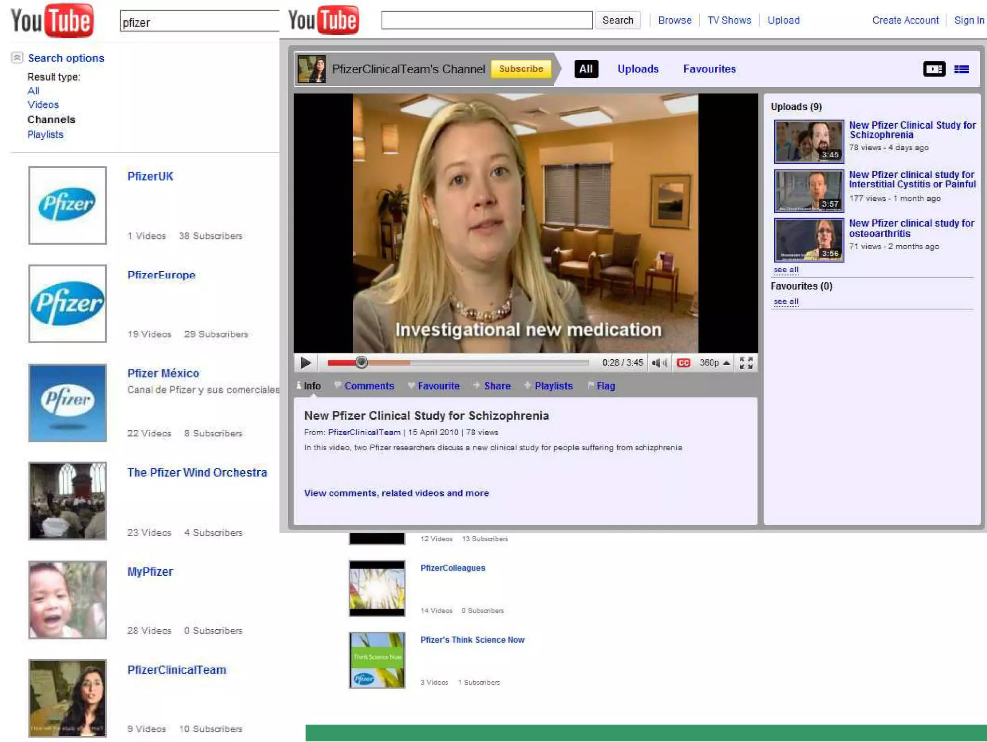This screenshot has height=742, width=987.
Task: Click the YouTube logo in the search results page
Action: click(x=52, y=21)
